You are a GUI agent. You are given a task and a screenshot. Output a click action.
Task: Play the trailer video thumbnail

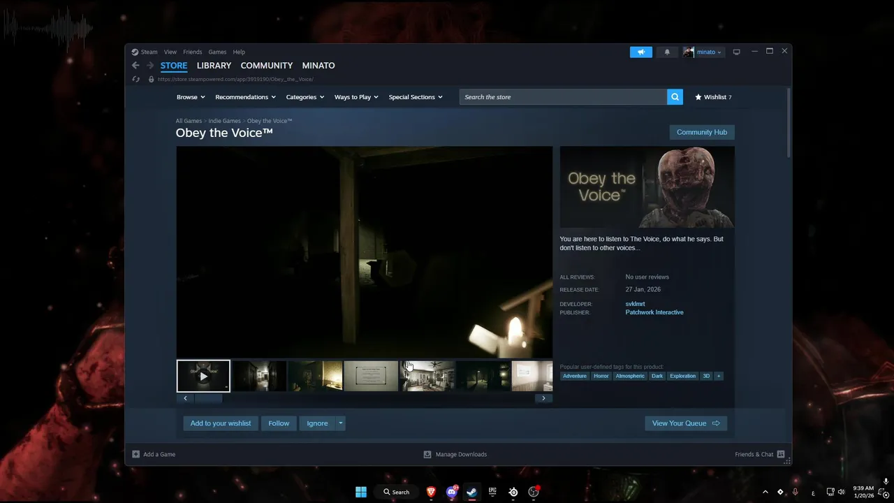[x=203, y=376]
